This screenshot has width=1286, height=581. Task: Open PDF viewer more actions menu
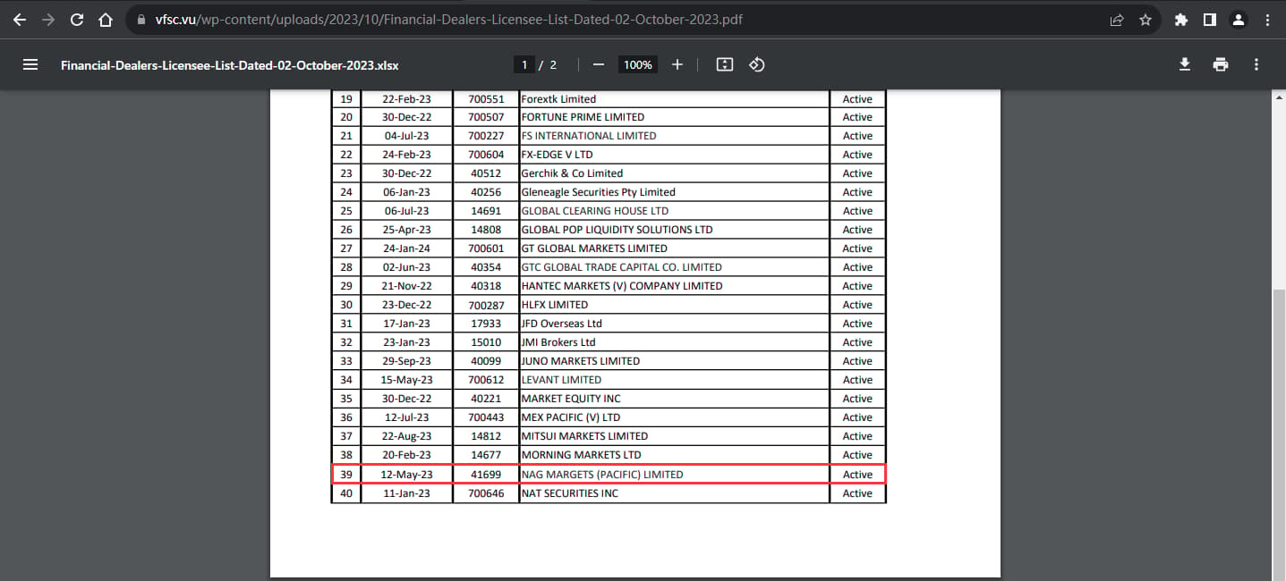1256,65
